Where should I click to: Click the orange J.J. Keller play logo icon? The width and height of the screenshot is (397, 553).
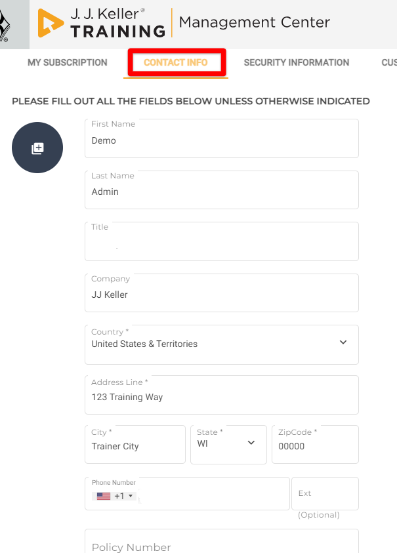(x=49, y=21)
